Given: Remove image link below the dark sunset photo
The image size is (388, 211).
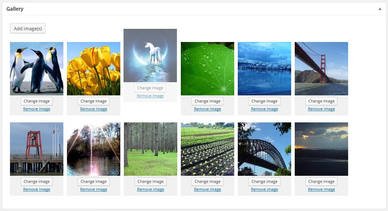Looking at the screenshot, I should click(x=321, y=189).
